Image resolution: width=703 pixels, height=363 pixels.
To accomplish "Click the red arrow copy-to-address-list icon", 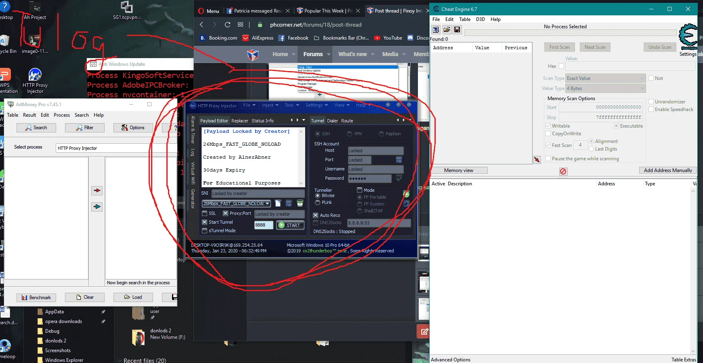I will pyautogui.click(x=537, y=159).
